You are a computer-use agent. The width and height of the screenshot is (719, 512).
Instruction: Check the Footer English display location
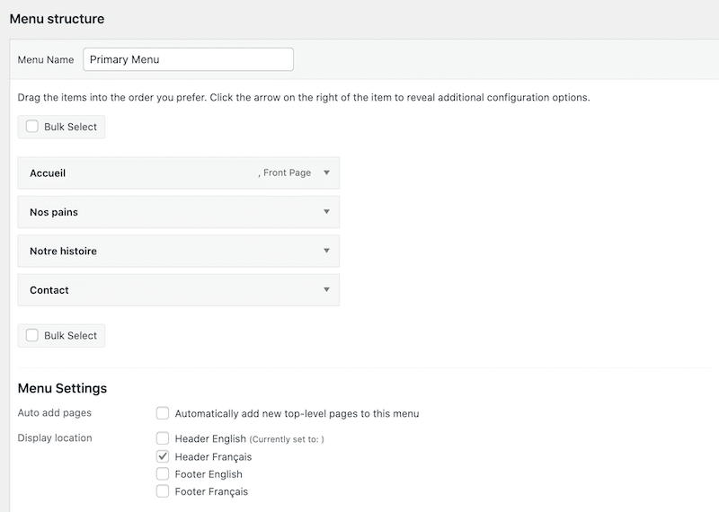(163, 473)
